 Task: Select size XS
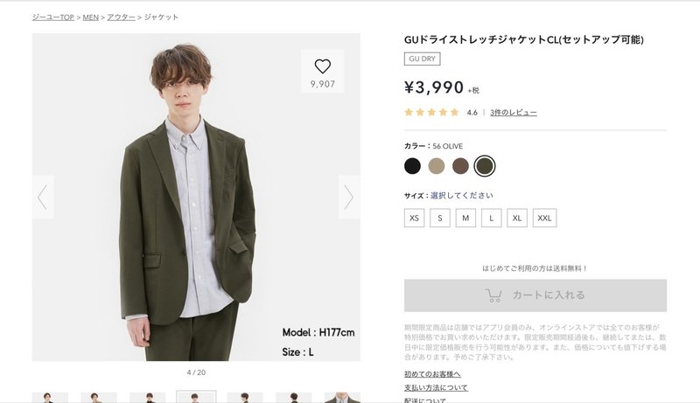coord(414,218)
